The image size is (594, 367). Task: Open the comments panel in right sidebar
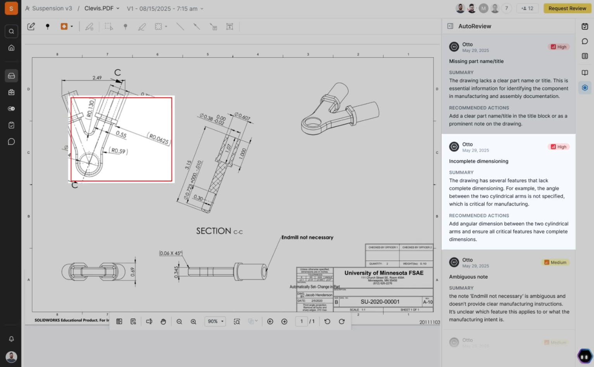585,41
